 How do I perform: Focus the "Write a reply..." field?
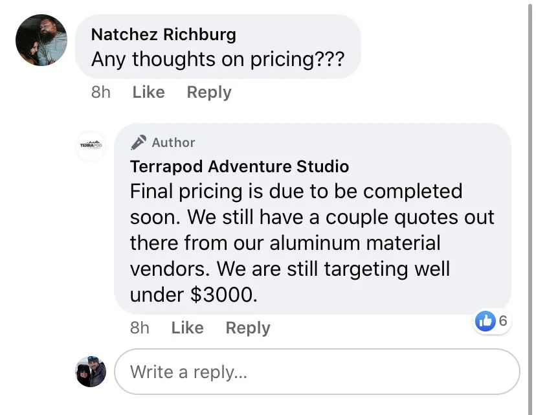pyautogui.click(x=317, y=372)
